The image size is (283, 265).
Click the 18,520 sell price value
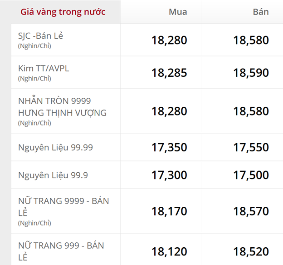(x=251, y=251)
